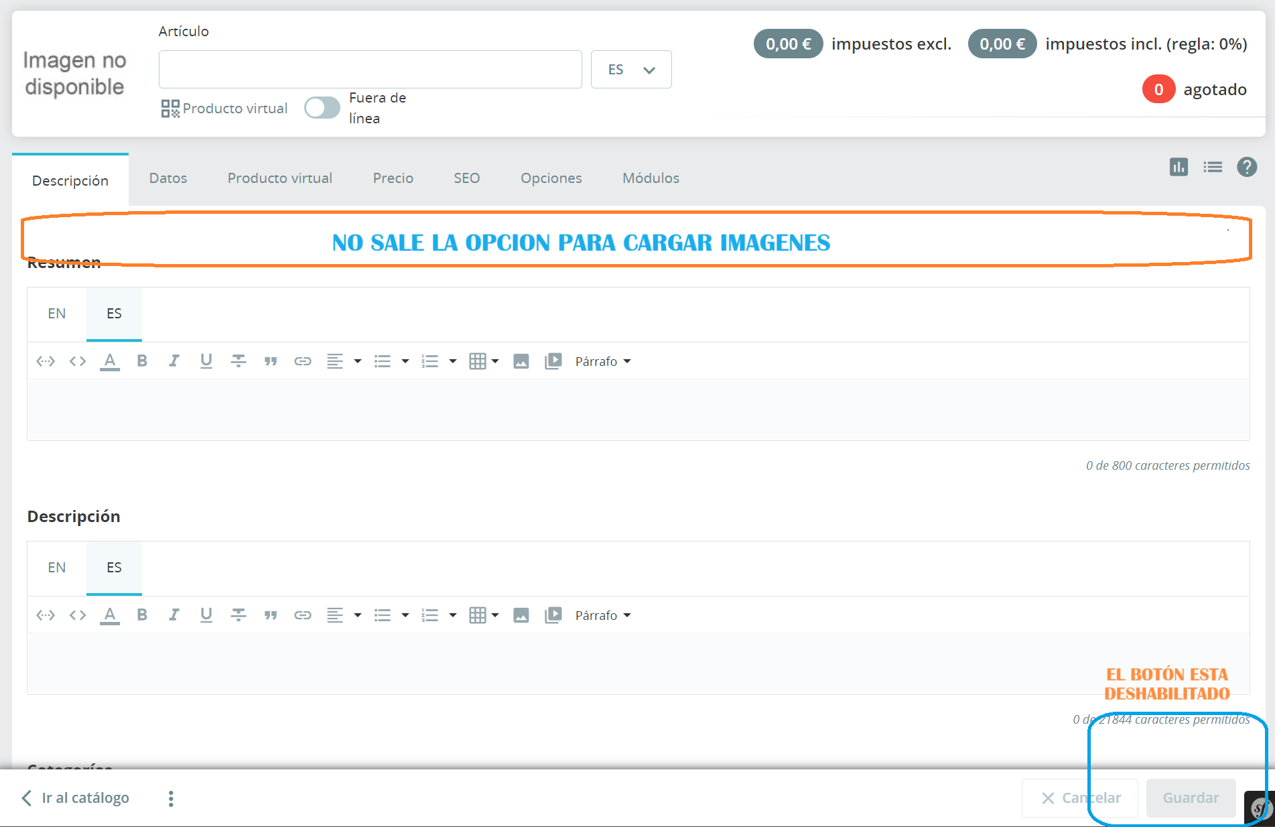The width and height of the screenshot is (1275, 827).
Task: Switch to the Producto virtual tab
Action: click(280, 178)
